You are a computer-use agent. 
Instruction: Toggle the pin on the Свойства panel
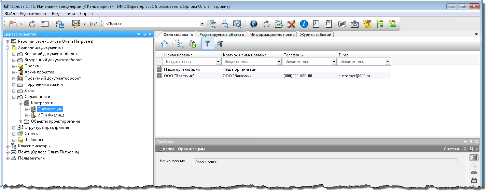[471, 141]
